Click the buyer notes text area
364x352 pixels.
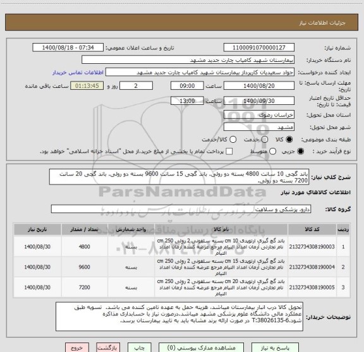click(179, 317)
